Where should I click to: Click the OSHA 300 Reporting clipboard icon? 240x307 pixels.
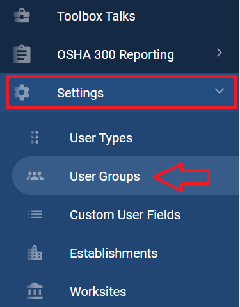tap(22, 54)
